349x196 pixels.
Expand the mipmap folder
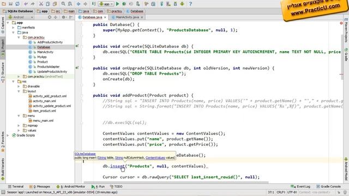click(x=19, y=125)
